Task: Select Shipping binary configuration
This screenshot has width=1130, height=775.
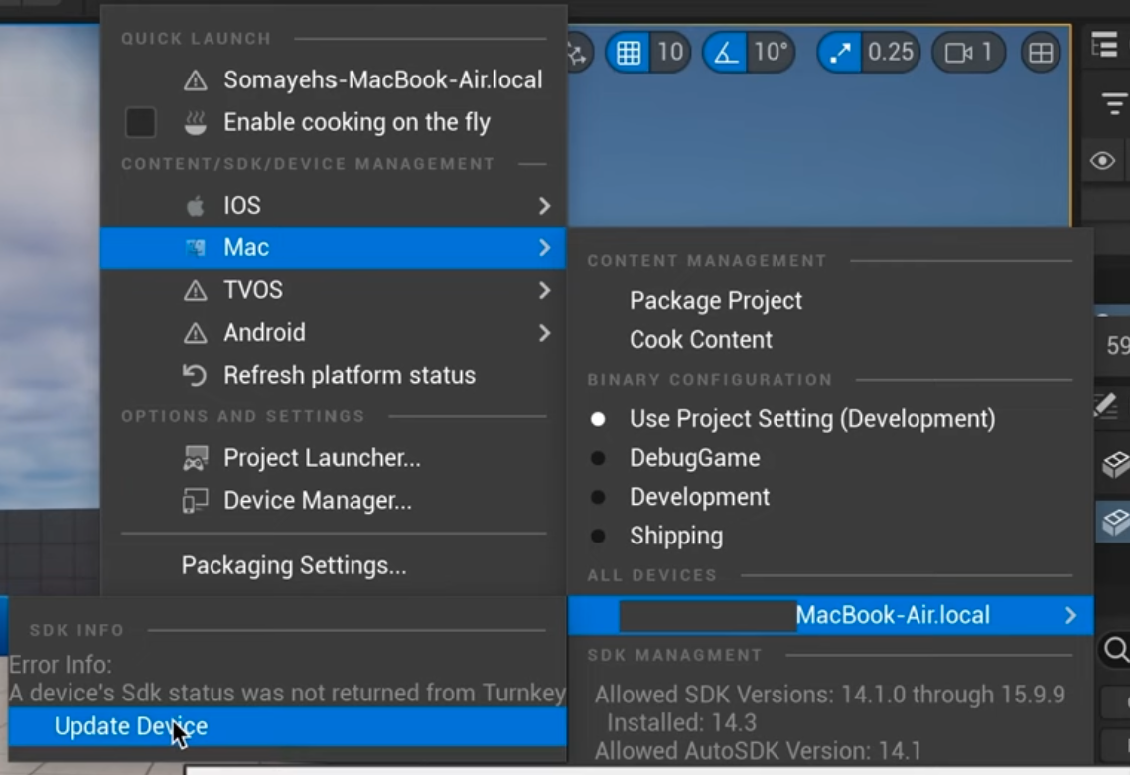Action: tap(676, 536)
